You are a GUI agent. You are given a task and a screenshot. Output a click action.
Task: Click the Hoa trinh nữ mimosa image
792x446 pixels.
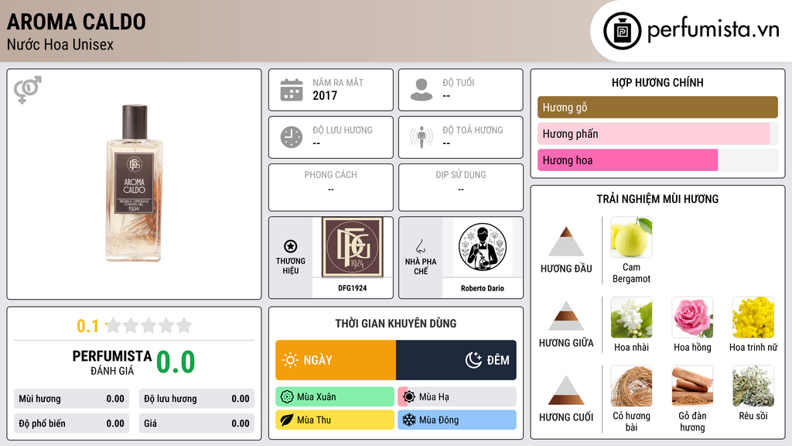tap(753, 317)
